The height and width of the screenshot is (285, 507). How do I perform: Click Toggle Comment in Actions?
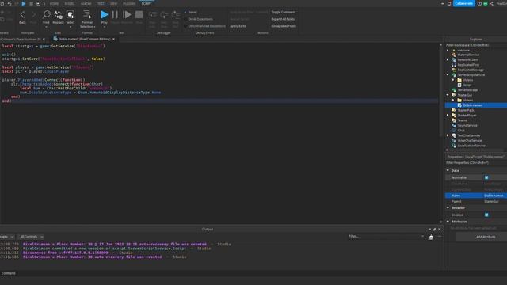(284, 12)
